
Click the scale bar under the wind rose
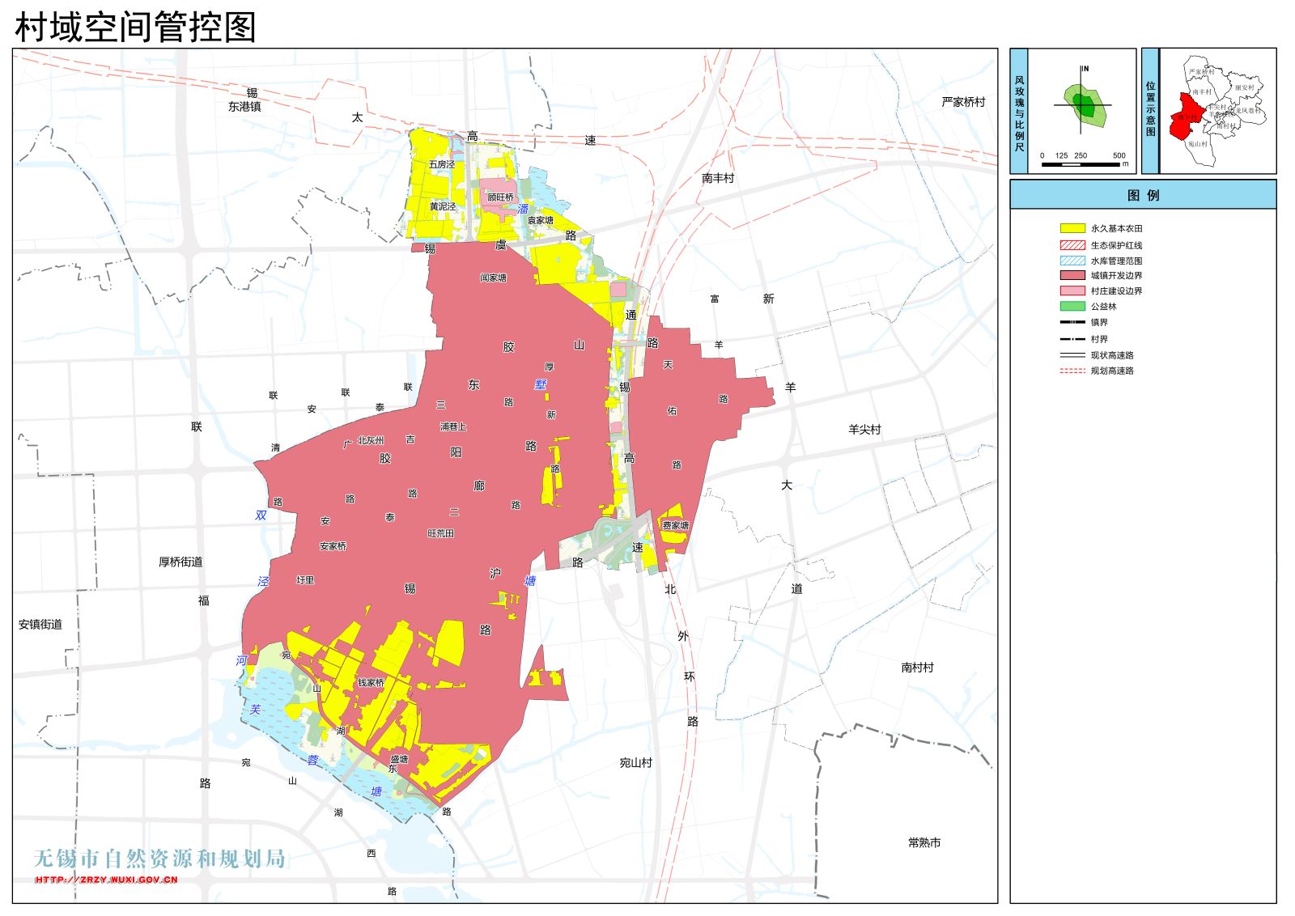1081,164
